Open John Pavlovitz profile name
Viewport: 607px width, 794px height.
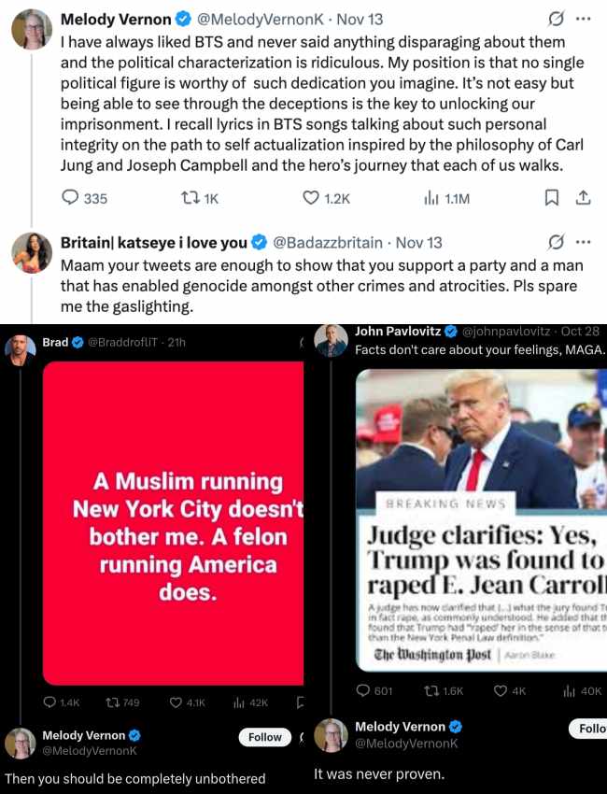click(398, 332)
